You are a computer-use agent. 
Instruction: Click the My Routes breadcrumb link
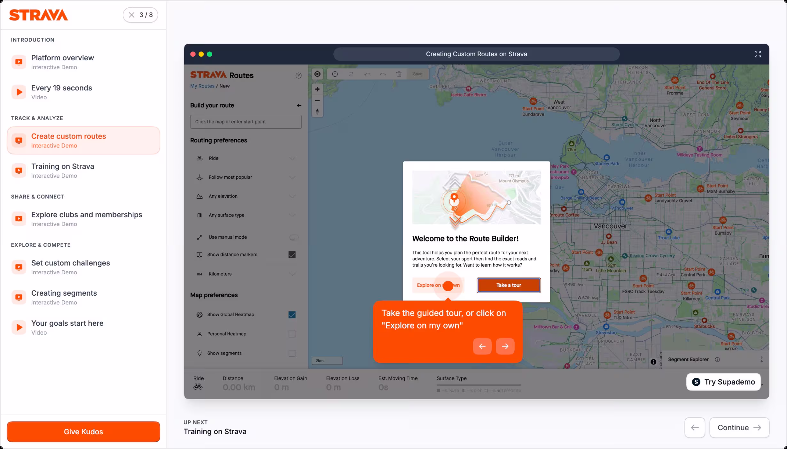coord(202,86)
